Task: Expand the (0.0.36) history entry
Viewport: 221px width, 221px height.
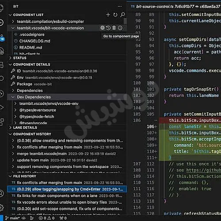Action: pyautogui.click(x=13, y=141)
